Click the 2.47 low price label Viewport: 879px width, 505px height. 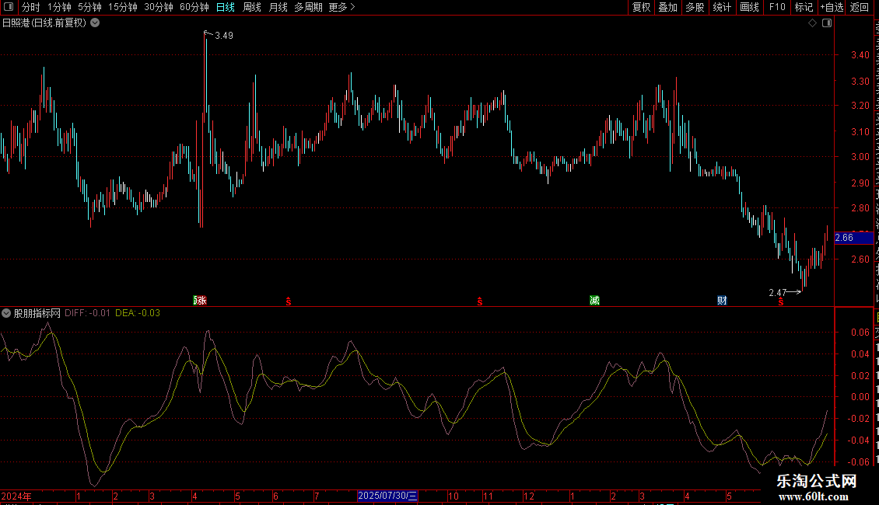pyautogui.click(x=778, y=293)
